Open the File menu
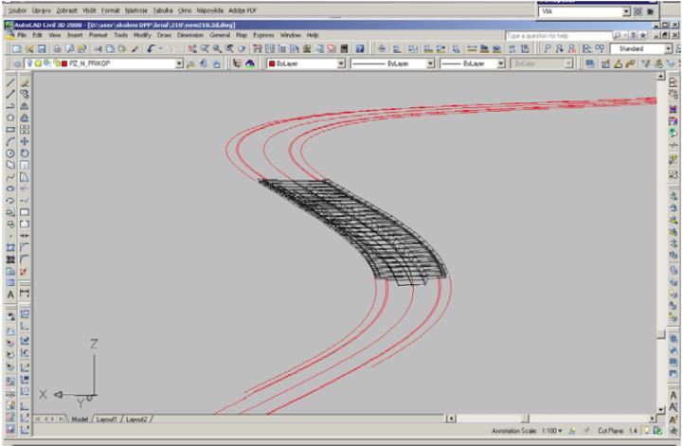Viewport: 683px width, 446px height. click(x=22, y=35)
